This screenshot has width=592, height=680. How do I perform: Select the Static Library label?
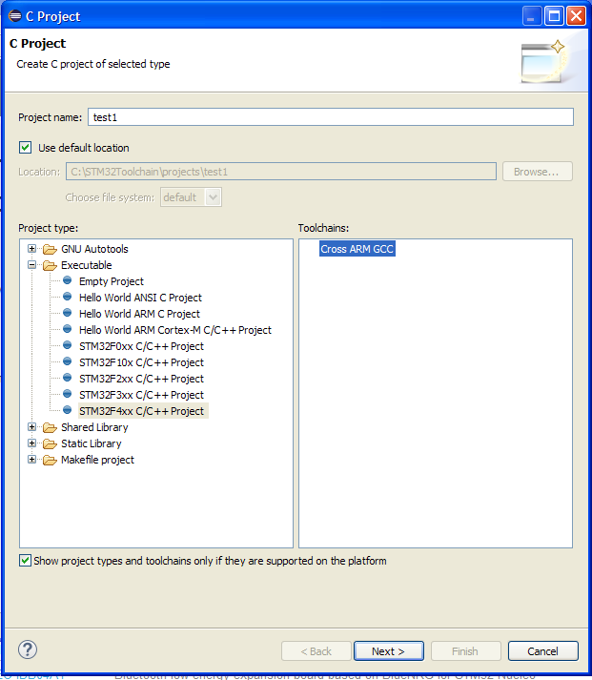coord(91,443)
